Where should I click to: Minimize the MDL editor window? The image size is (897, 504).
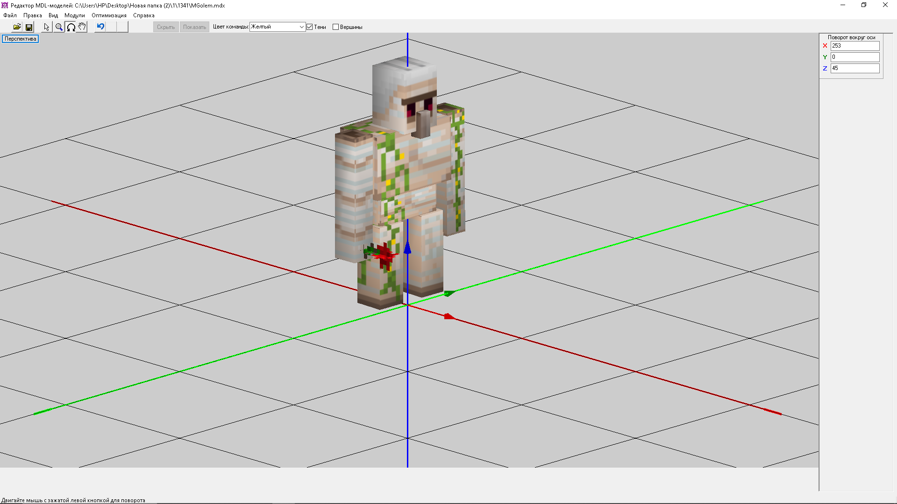(843, 5)
